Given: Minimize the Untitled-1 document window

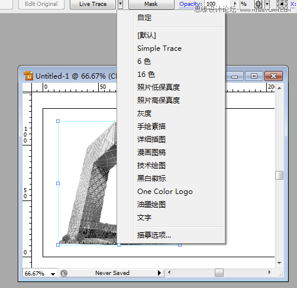Looking at the screenshot, I should 234,76.
